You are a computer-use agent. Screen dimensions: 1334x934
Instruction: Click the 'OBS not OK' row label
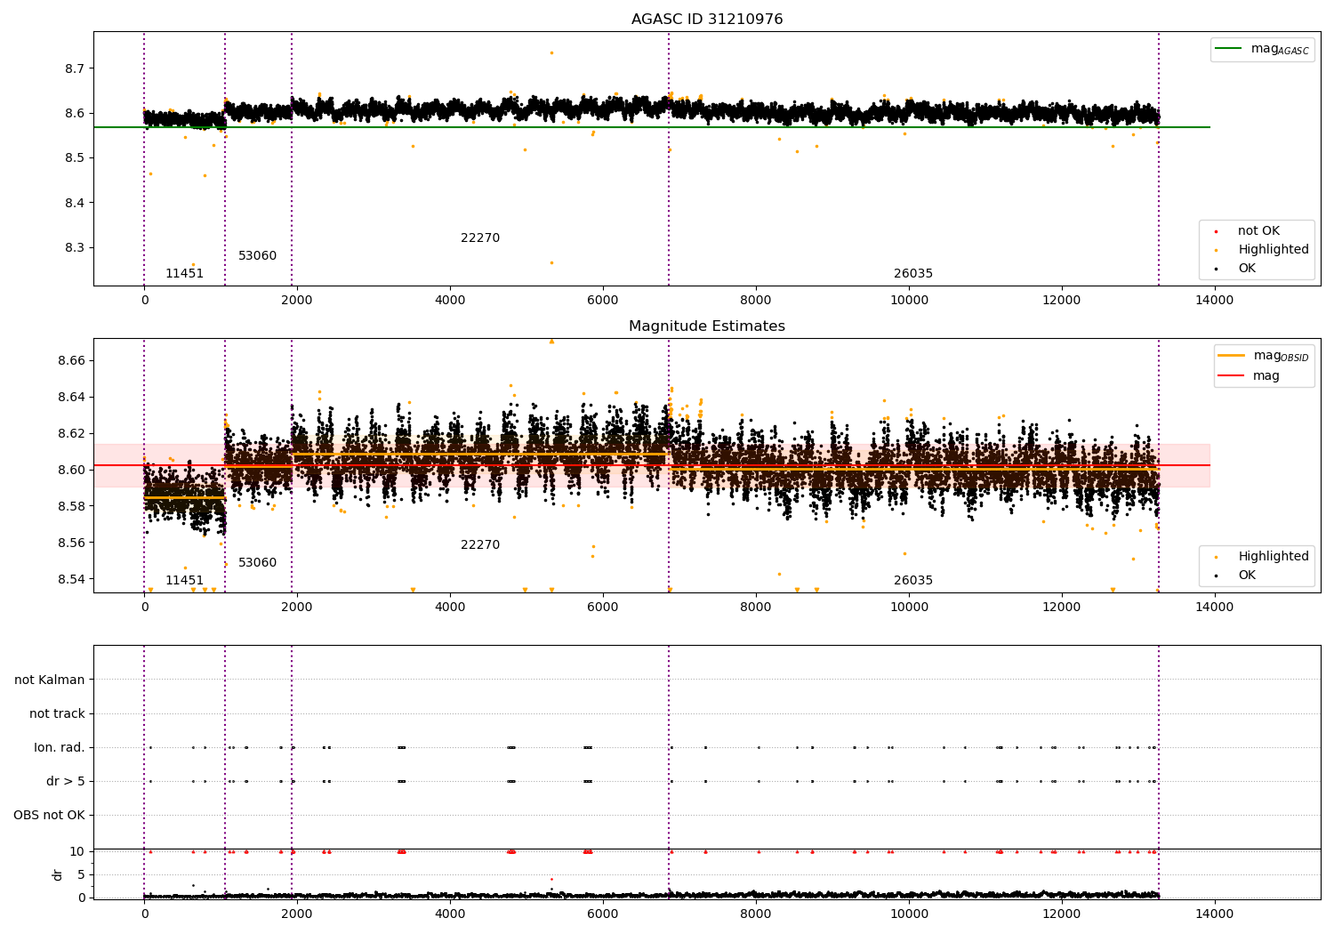(49, 816)
